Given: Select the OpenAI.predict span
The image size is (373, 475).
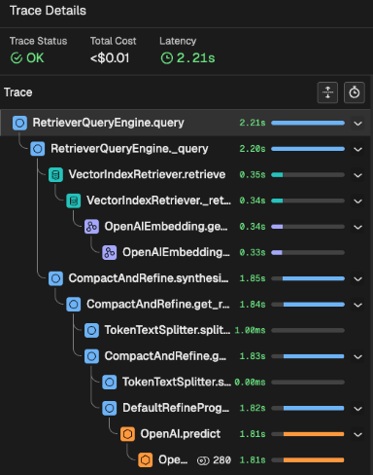Looking at the screenshot, I should coord(186,434).
